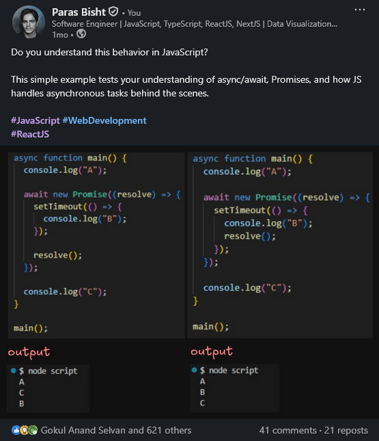This screenshot has width=379, height=441.
Task: Click the author headline Software Engineer text
Action: pyautogui.click(x=195, y=24)
